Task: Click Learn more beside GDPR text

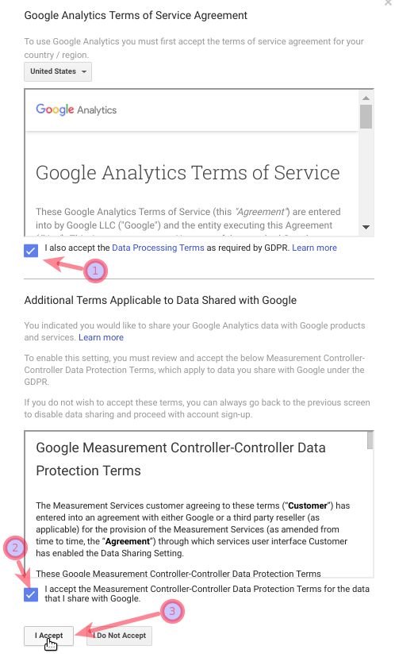Action: click(x=314, y=248)
